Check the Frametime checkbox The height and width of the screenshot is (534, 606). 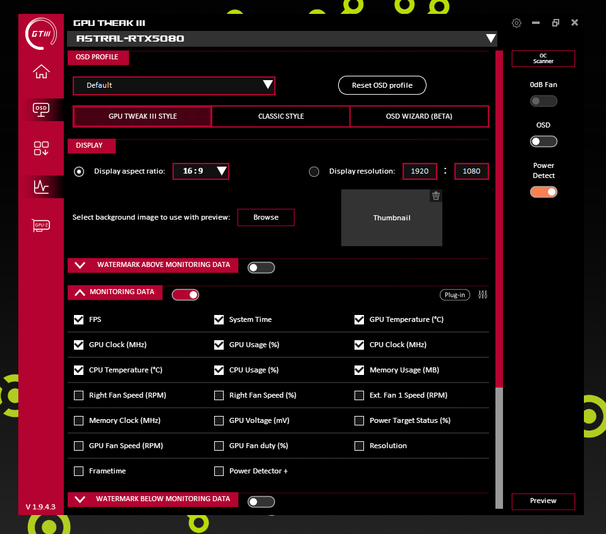click(79, 471)
